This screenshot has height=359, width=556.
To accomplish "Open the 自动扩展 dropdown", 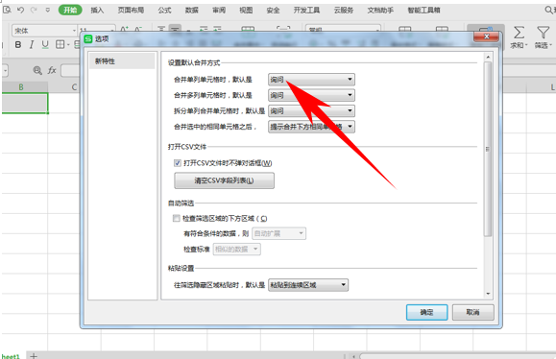I will pyautogui.click(x=278, y=233).
